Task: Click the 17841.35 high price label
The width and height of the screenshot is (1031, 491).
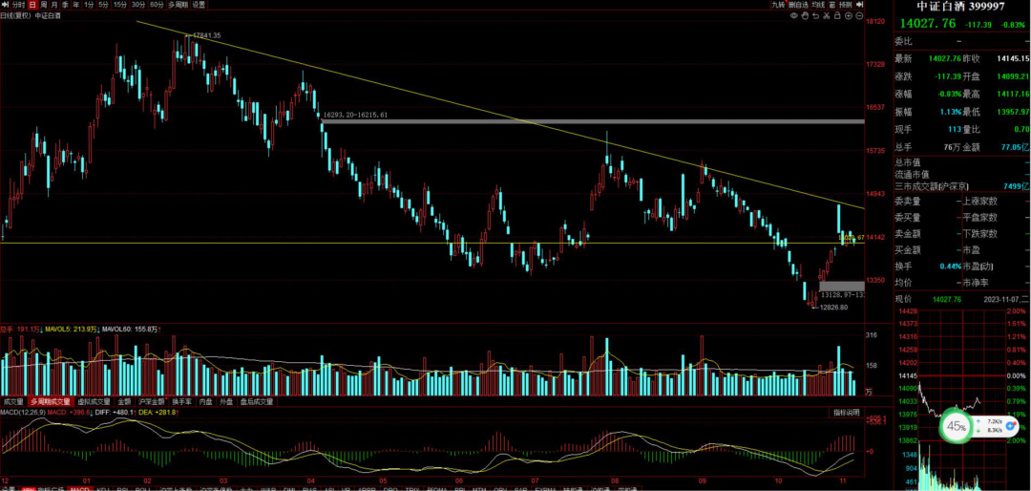Action: 206,35
